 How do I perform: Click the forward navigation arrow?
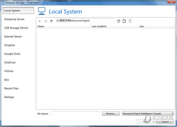[45, 21]
